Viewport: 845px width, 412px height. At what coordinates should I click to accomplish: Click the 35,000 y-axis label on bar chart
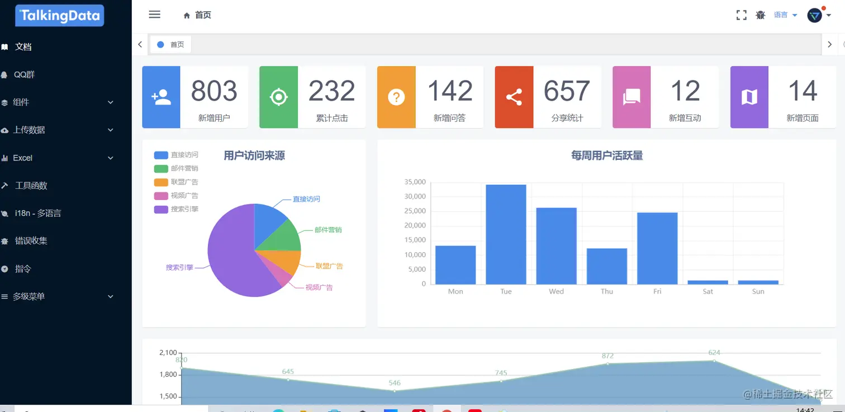tap(414, 182)
